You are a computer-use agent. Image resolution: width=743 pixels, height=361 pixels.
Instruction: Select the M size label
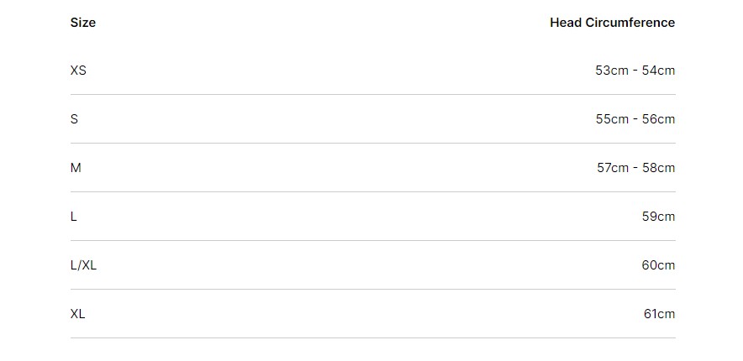point(76,168)
